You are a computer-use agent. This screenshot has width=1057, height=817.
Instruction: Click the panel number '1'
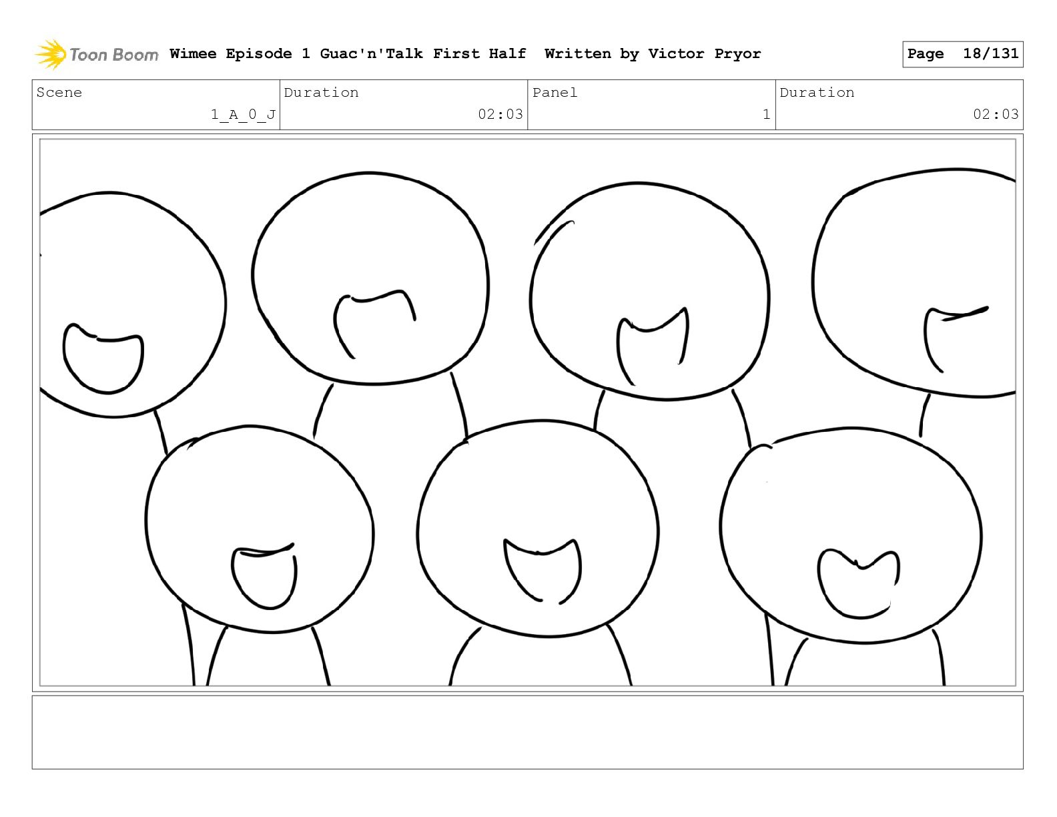point(767,114)
